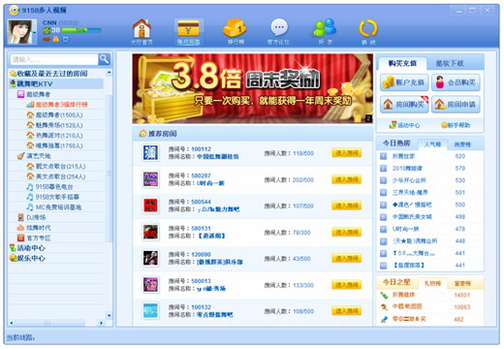
Task: Switch to the 人气榜 tab
Action: coord(432,144)
